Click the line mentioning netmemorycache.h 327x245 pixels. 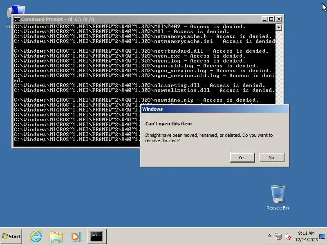pos(143,36)
